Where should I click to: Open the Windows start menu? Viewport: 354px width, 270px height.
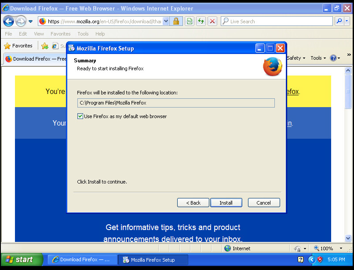coord(22,259)
